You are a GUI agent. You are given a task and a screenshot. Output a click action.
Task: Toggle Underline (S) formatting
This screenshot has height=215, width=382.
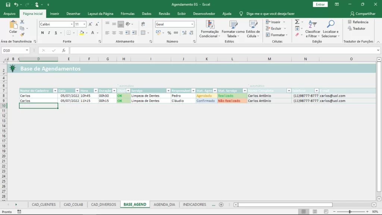click(56, 33)
